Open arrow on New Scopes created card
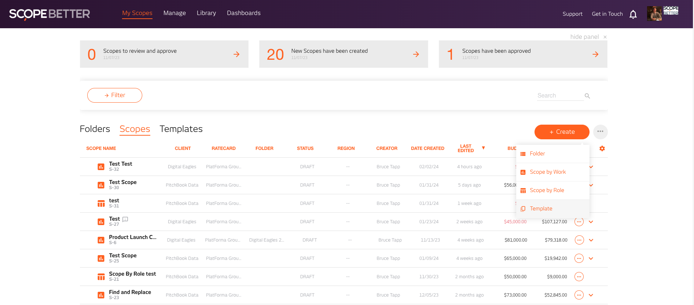694x305 pixels. (x=416, y=54)
